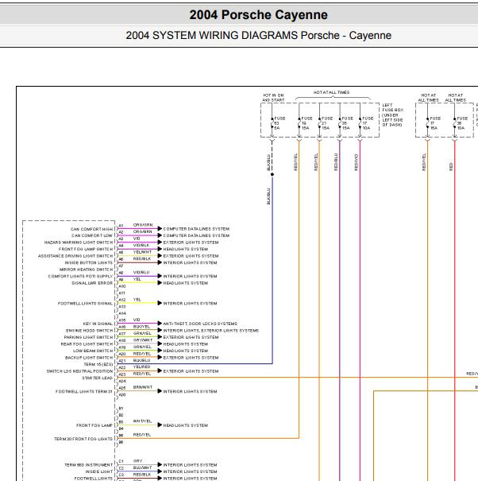Select the 'GRY/WHT' wire label at A18
478x481 pixels.
pos(143,340)
